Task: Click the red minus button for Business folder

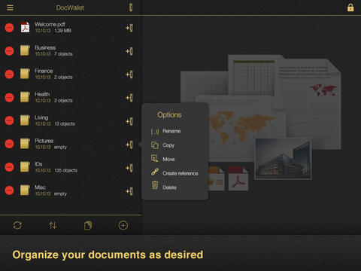Action: (x=10, y=51)
